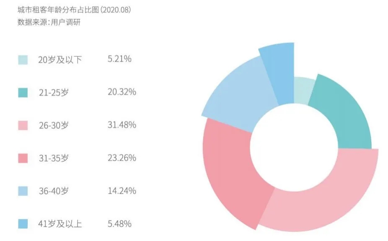The height and width of the screenshot is (241, 388).
Task: Click the 26-30岁 light pink legend swatch
Action: point(23,126)
